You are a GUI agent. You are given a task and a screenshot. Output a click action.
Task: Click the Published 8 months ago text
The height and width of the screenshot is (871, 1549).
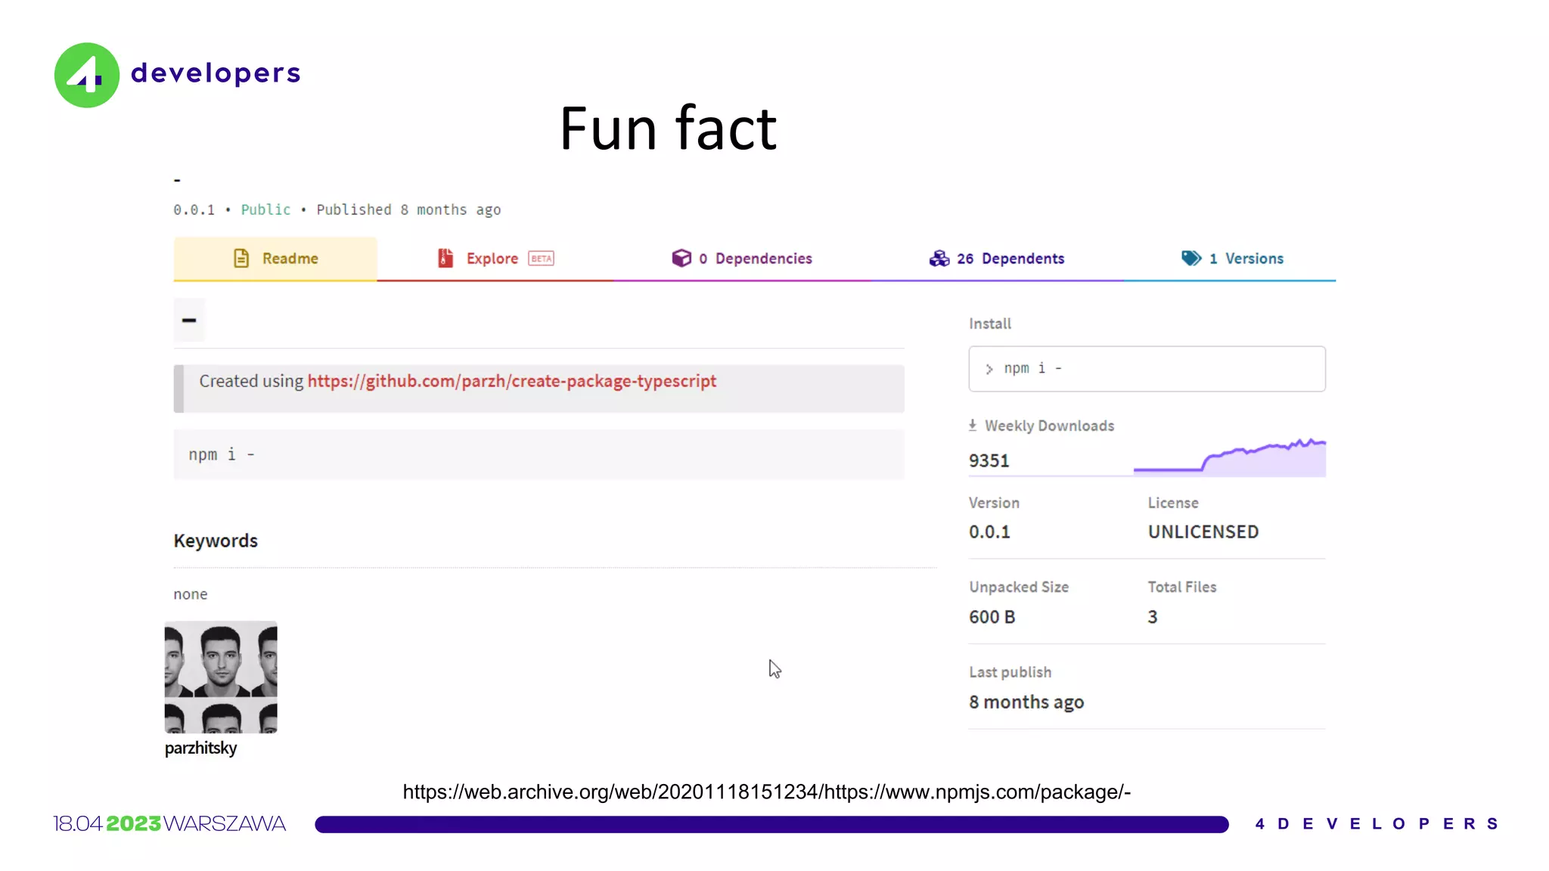[x=408, y=209]
